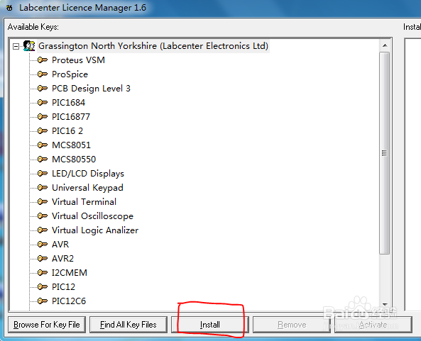Pick the I2CMEM key
This screenshot has height=341, width=421.
[70, 273]
